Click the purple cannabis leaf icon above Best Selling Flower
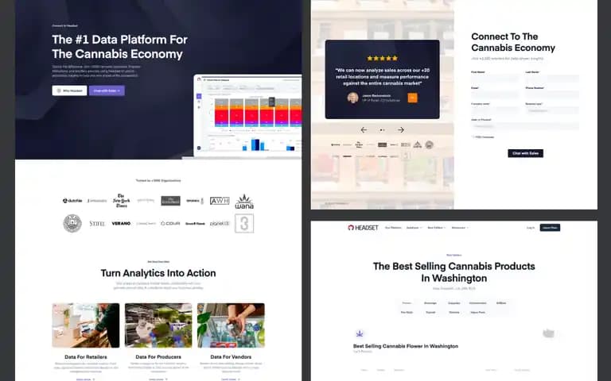The height and width of the screenshot is (381, 611). click(360, 333)
